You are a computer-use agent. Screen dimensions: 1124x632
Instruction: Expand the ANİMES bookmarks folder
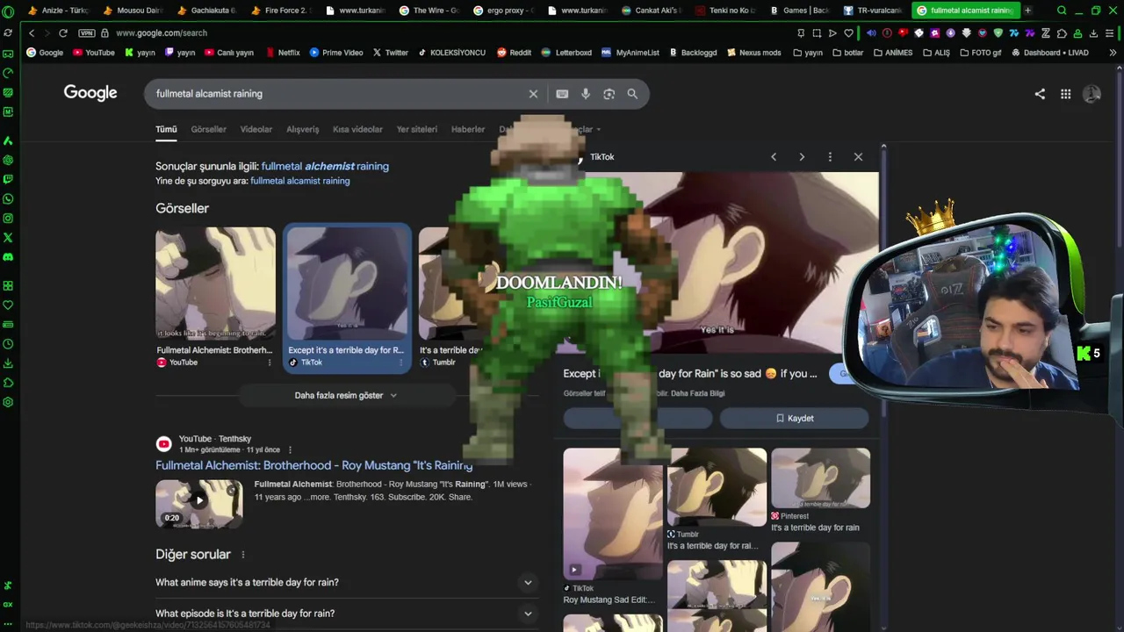click(892, 53)
